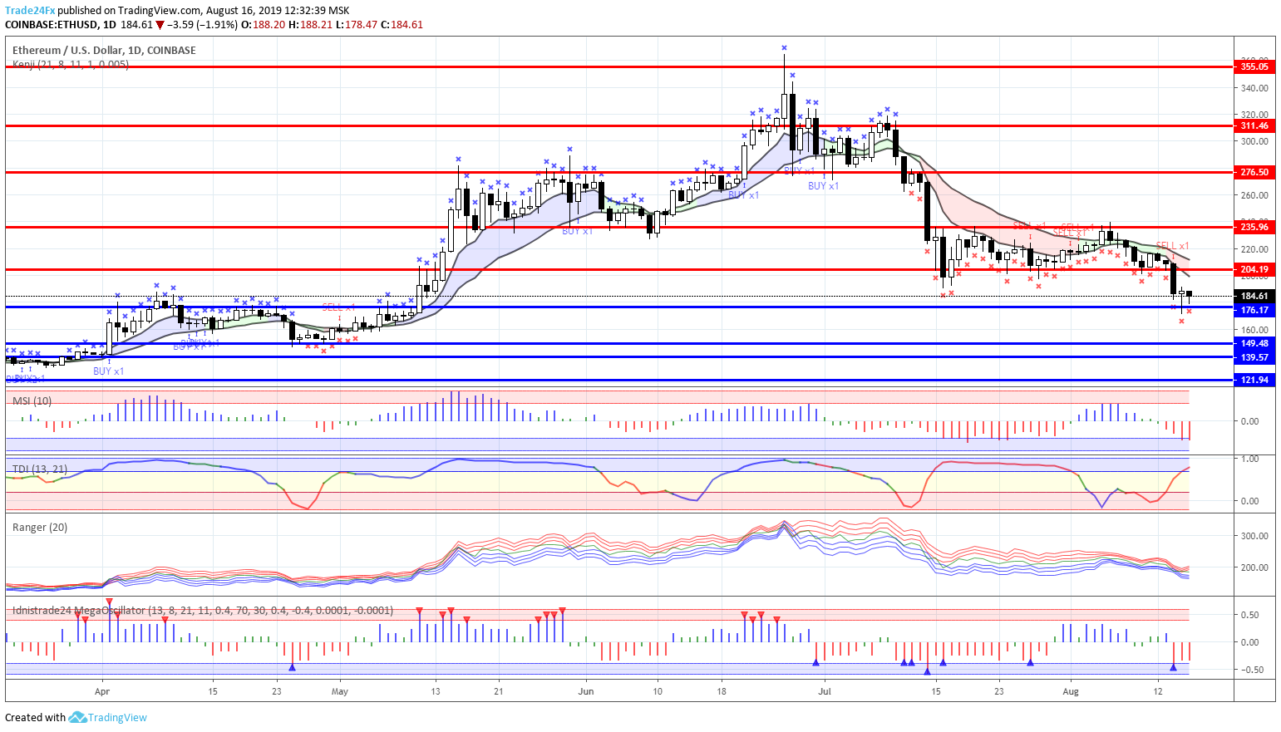The width and height of the screenshot is (1281, 732).
Task: Click the rightmost SELL x1 signal in August
Action: tap(1172, 246)
